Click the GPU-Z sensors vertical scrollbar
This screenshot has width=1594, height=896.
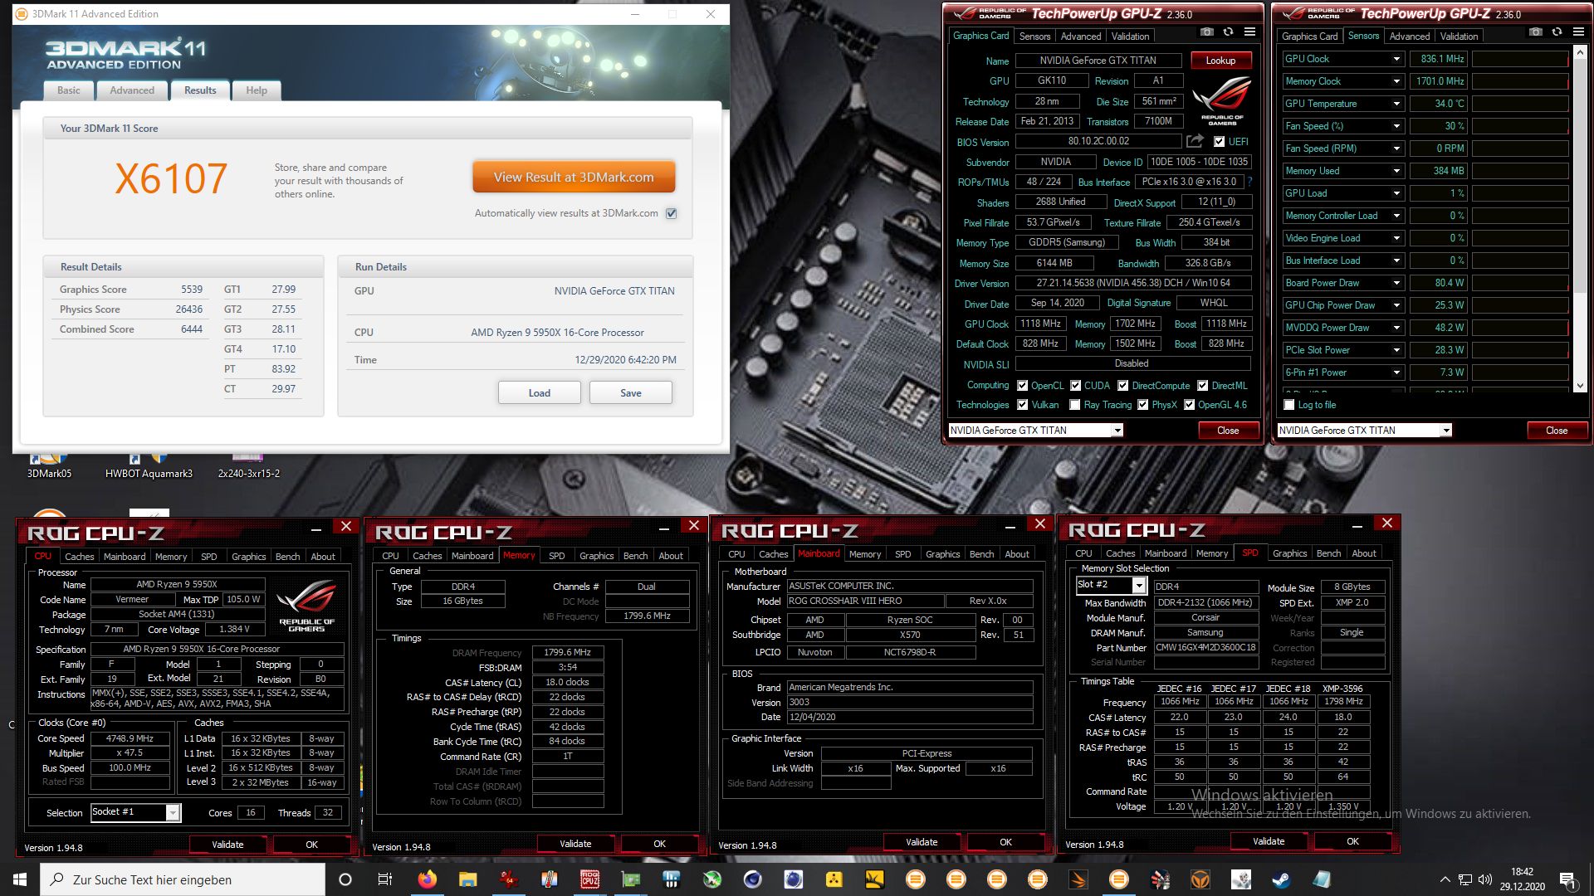click(x=1580, y=219)
